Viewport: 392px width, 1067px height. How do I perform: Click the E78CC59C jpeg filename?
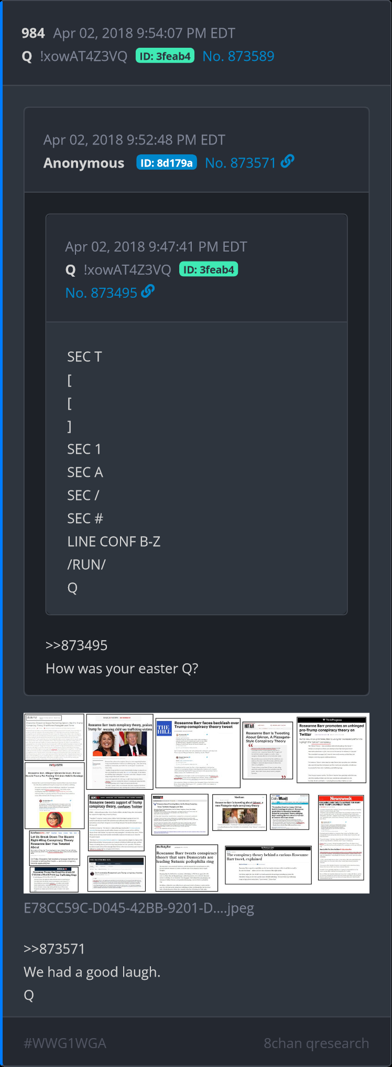(139, 908)
